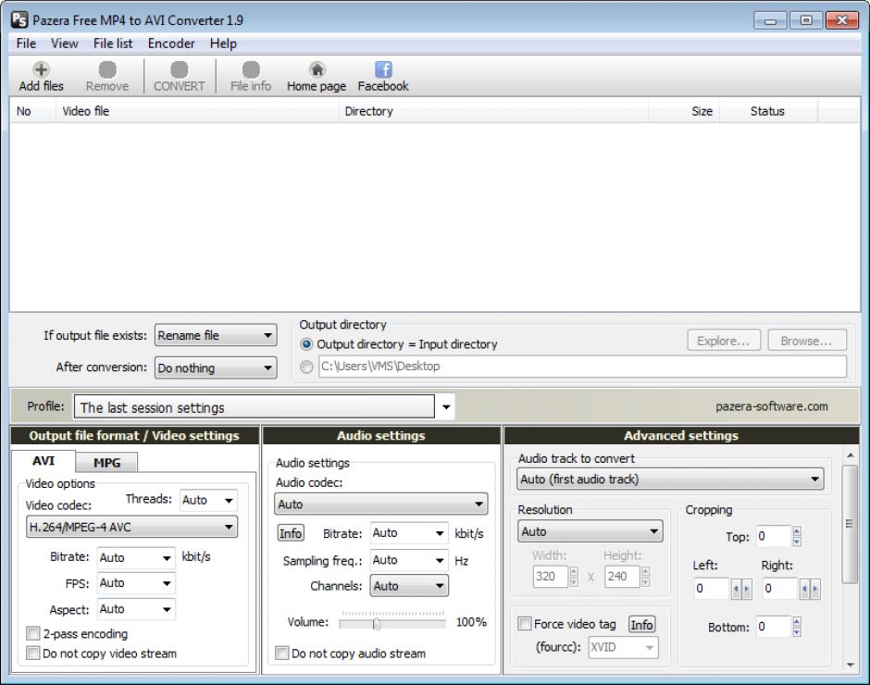Open the Encoder menu

click(171, 44)
